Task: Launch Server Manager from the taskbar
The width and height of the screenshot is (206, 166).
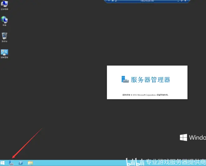Action: [11, 163]
